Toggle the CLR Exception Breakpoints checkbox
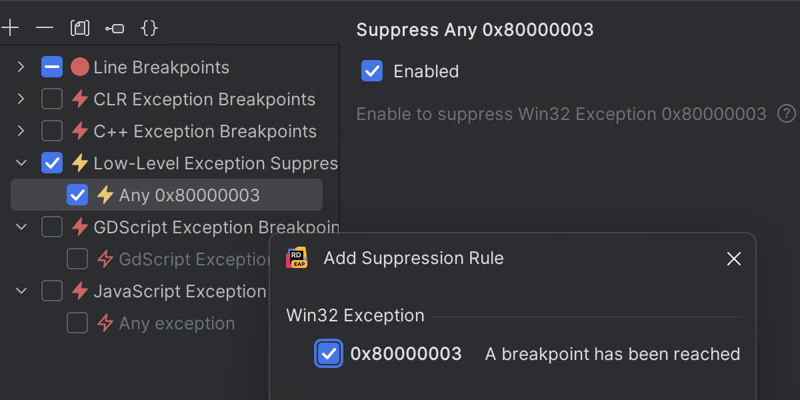The width and height of the screenshot is (800, 400). click(52, 99)
